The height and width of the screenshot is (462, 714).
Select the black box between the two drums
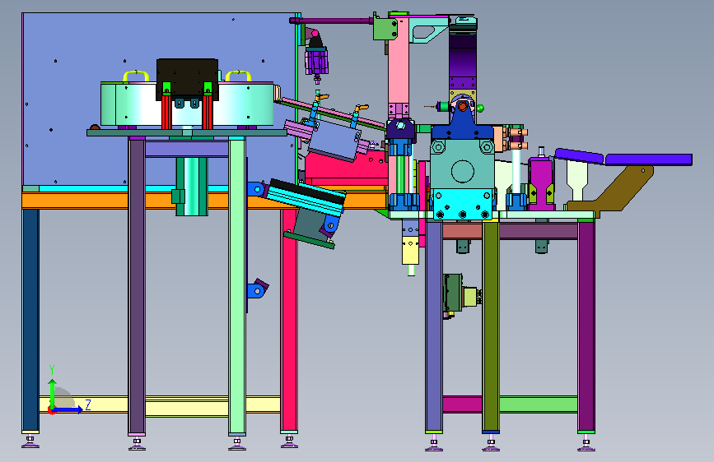point(187,78)
